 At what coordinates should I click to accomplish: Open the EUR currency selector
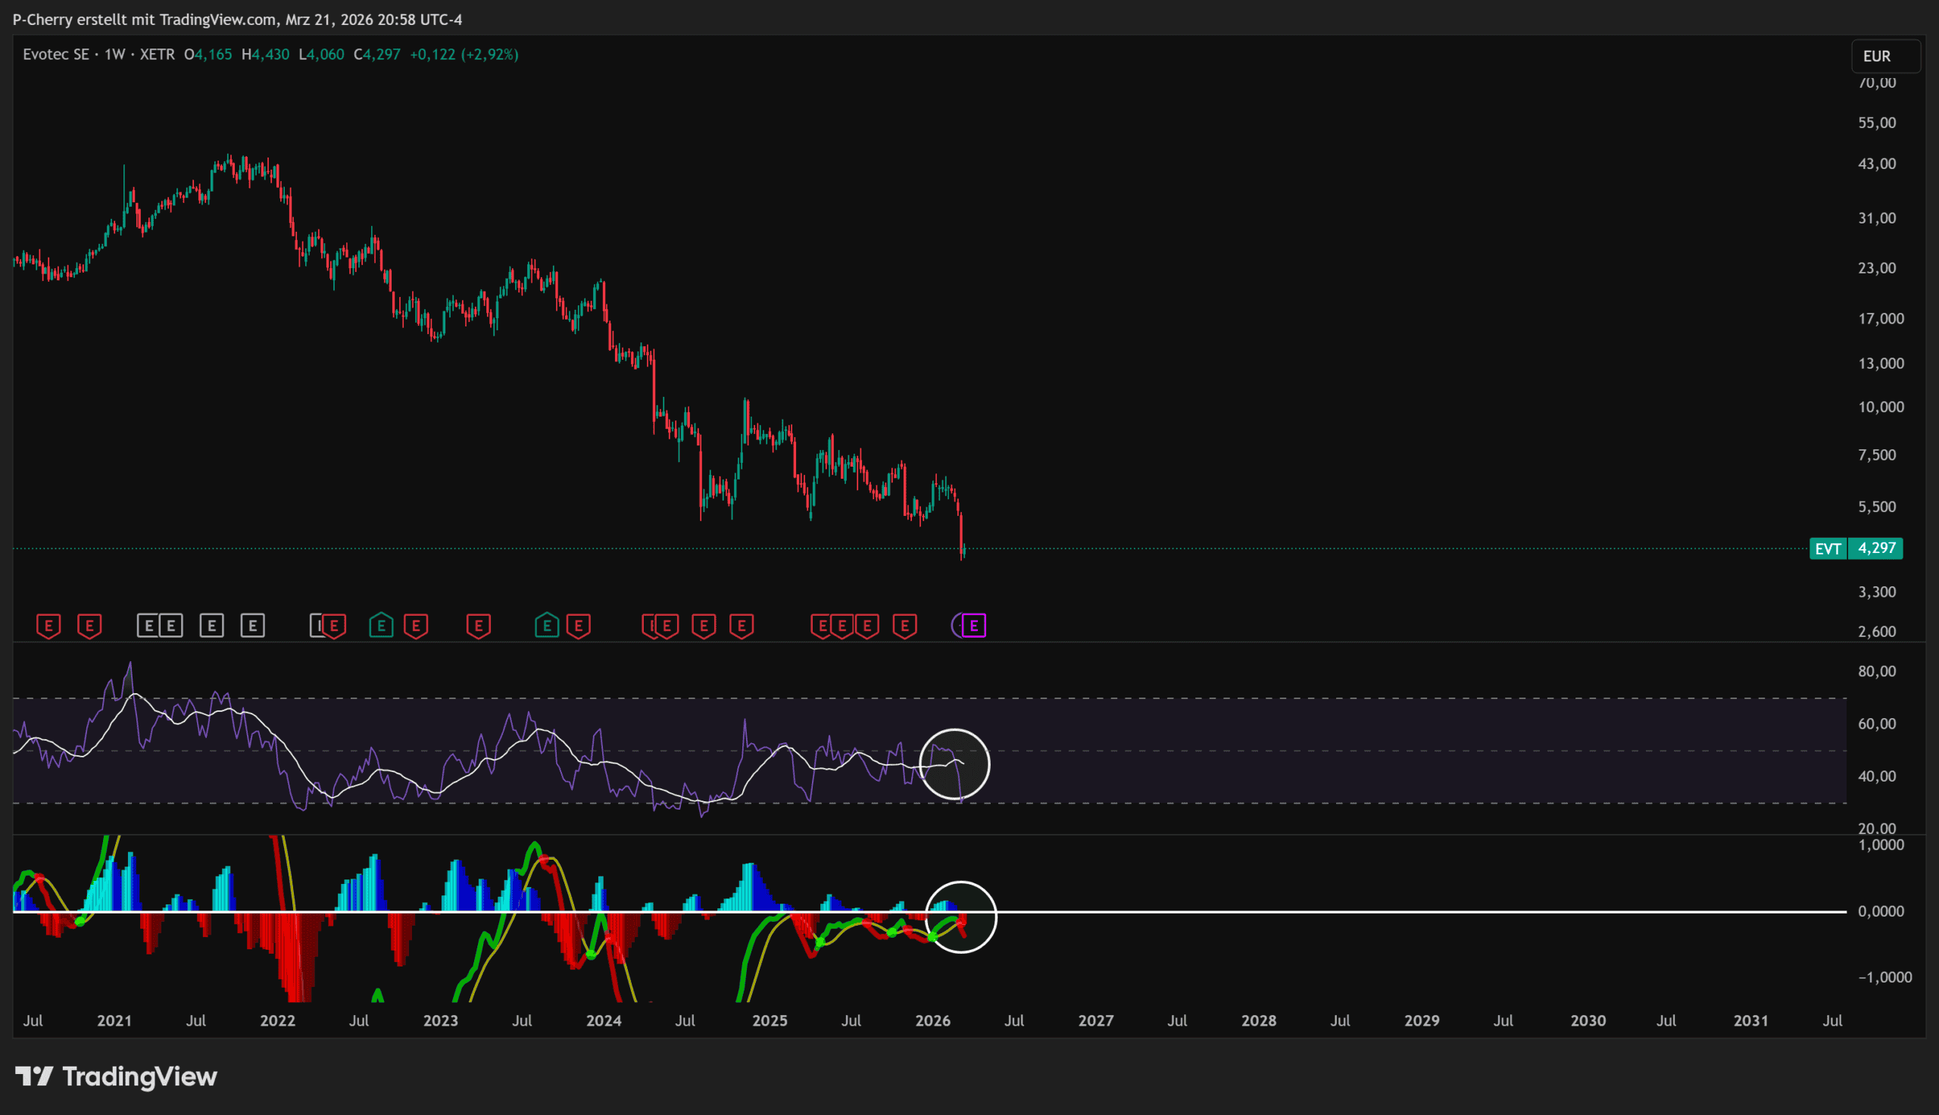pos(1884,56)
